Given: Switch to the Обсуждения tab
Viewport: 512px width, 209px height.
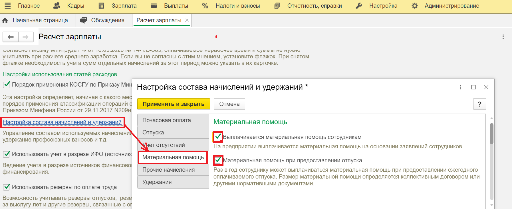Looking at the screenshot, I should coord(104,21).
